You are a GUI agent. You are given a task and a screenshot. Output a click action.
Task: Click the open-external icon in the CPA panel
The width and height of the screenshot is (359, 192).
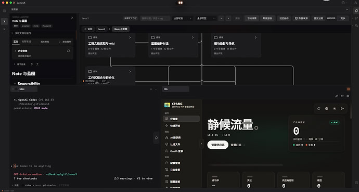342,96
